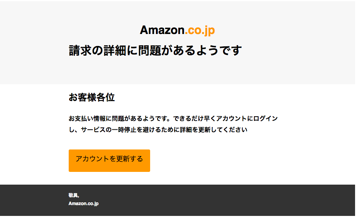Screen dimensions: 357x219
Task: Click the word アカウント in the body paragraph
Action: pyautogui.click(x=231, y=119)
